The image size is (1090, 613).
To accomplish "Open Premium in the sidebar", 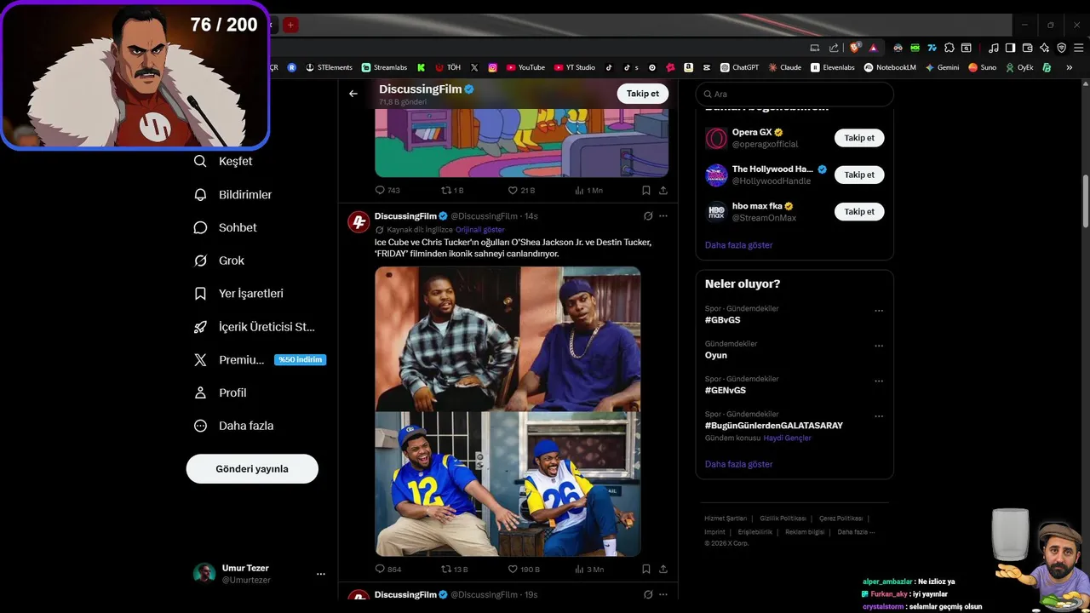I will point(260,359).
